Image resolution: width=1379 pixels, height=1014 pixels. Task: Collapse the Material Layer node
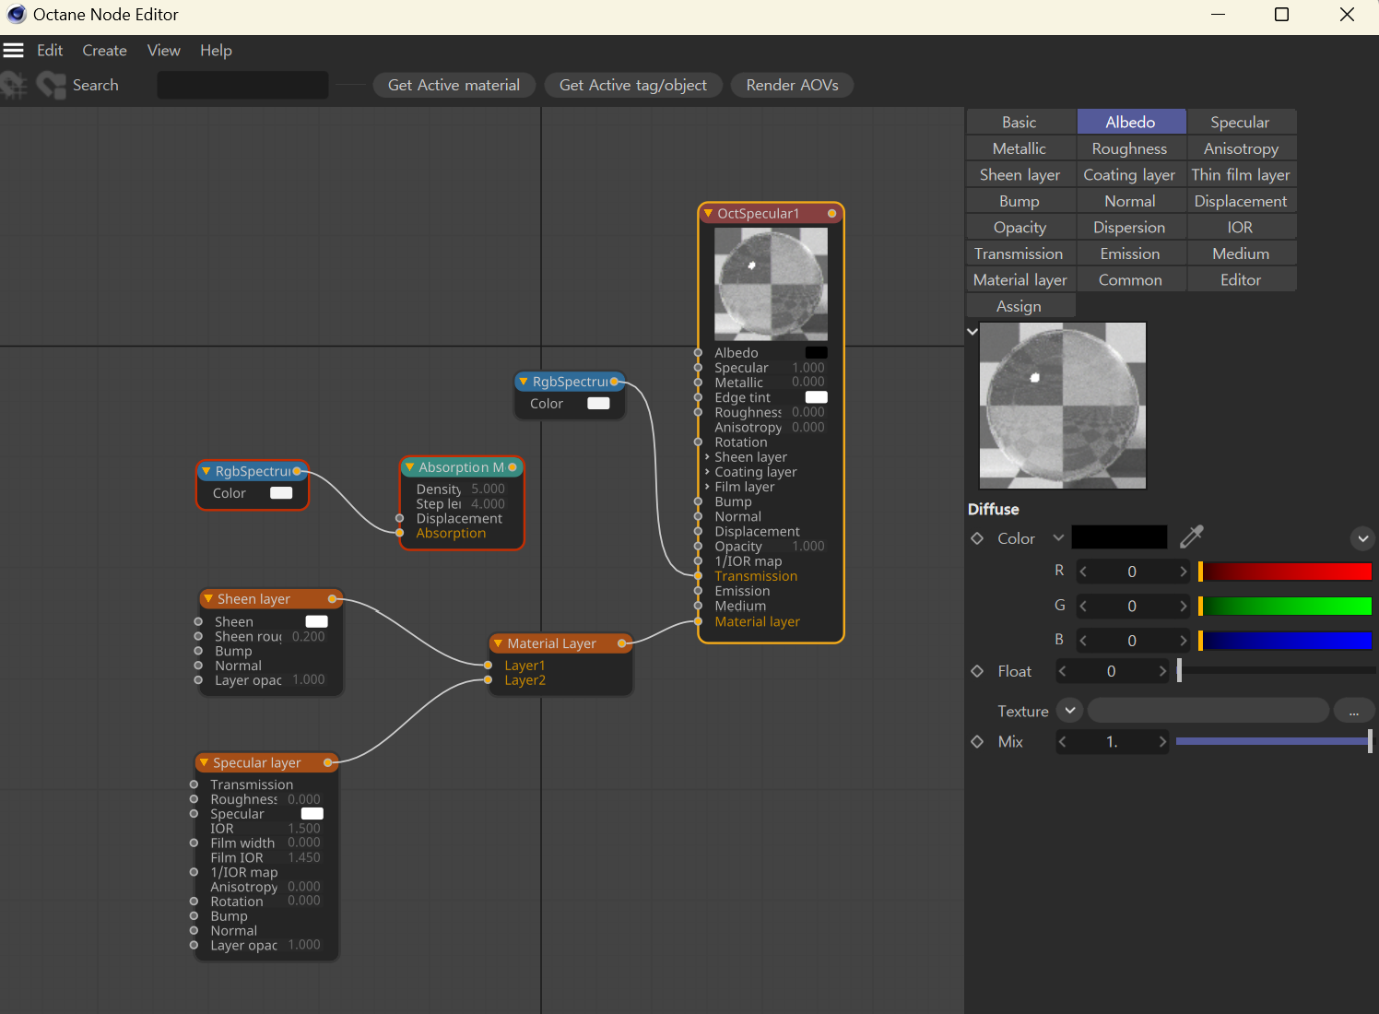pos(498,643)
